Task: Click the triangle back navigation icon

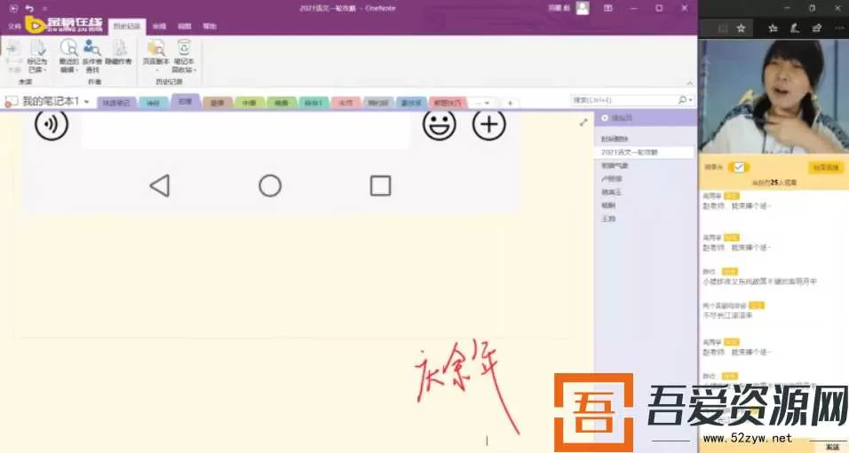Action: point(159,185)
